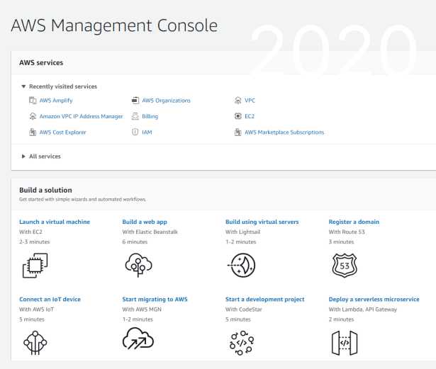Click Build a web app link
Screen dimensions: 436x369
click(x=145, y=222)
